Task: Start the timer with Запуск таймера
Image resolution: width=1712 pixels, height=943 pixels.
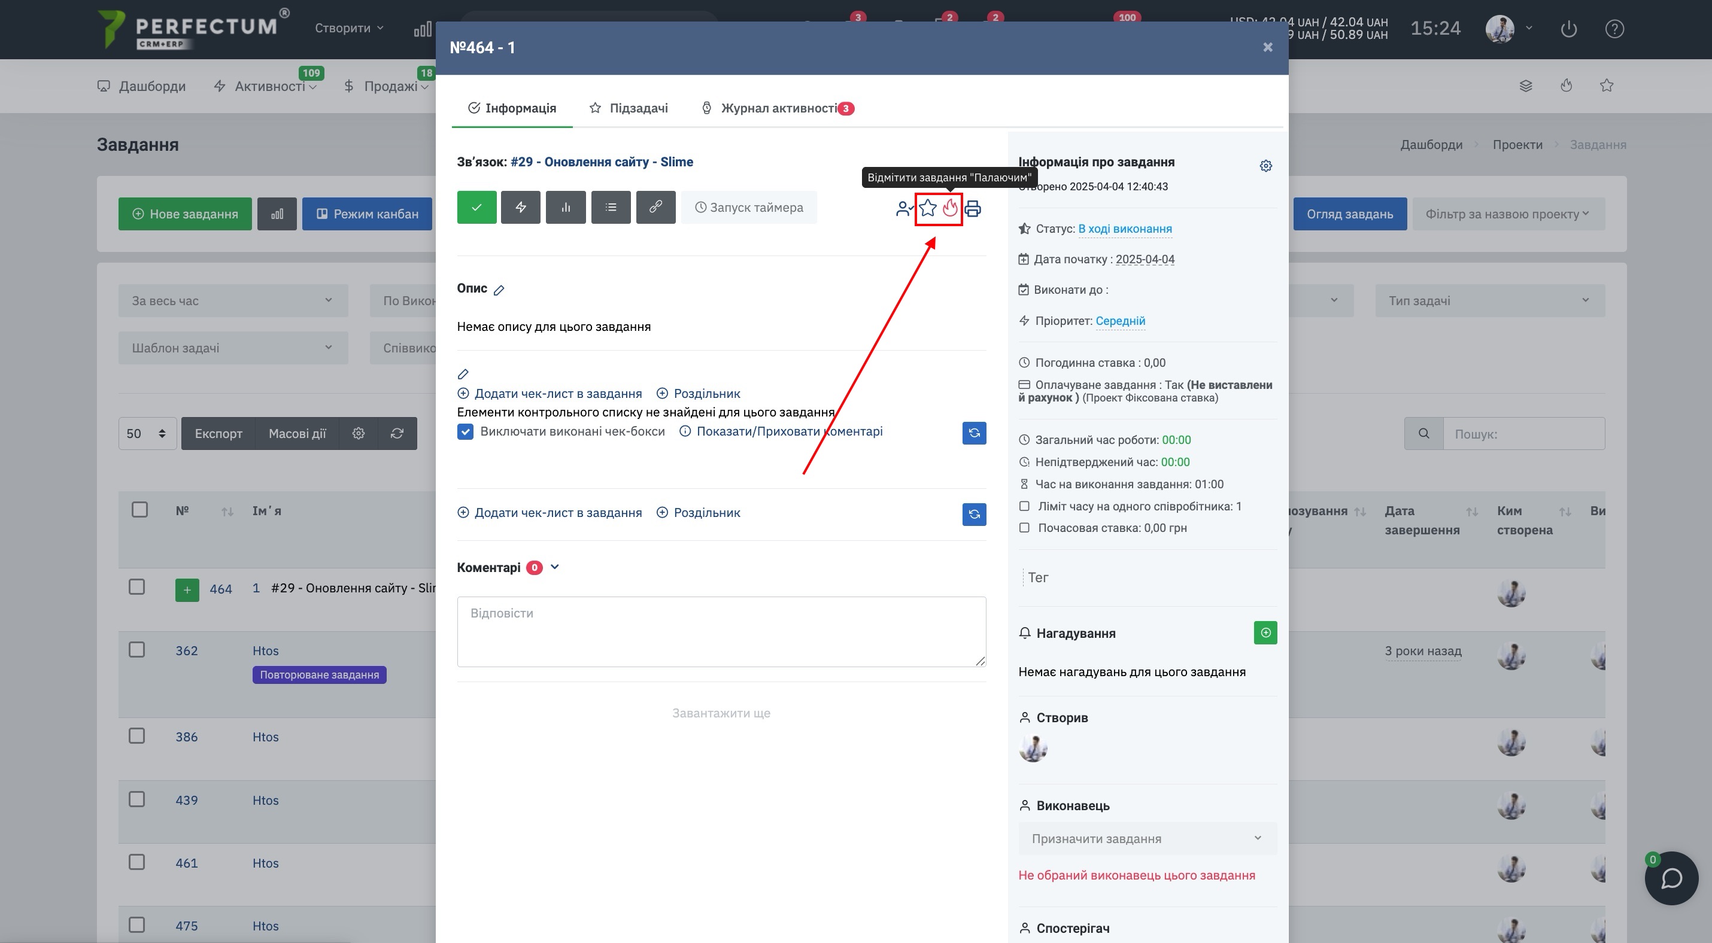Action: pos(749,207)
